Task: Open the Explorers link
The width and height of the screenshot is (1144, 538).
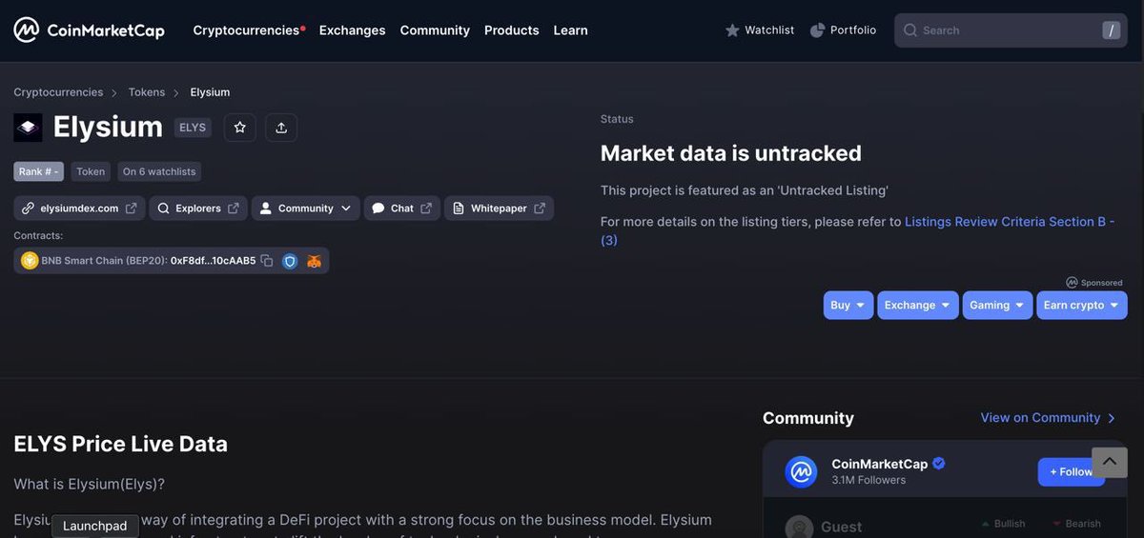Action: tap(198, 209)
